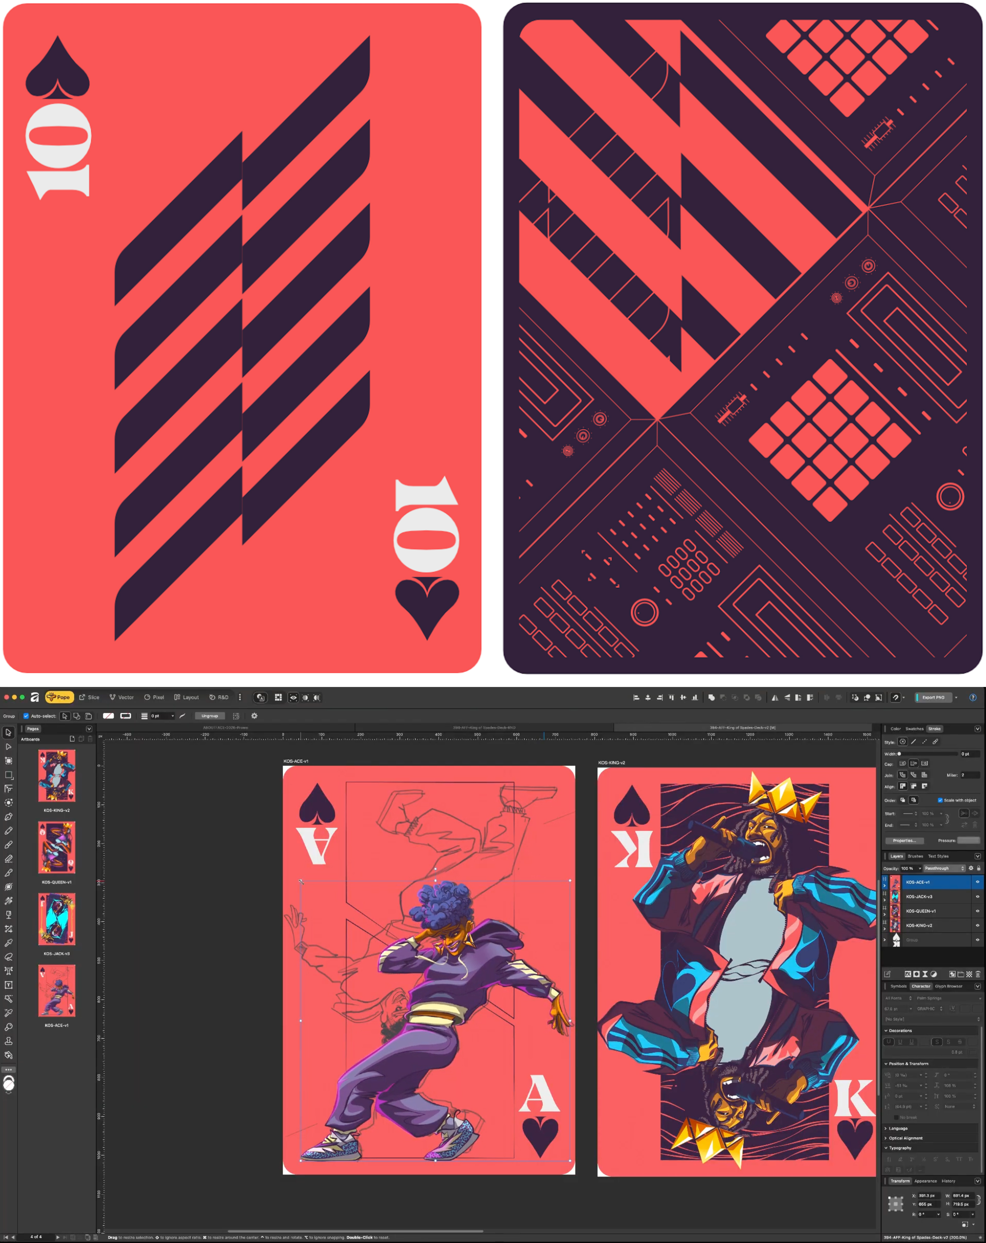Hide the KOS-ACE-v1 layer
This screenshot has height=1243, width=986.
click(978, 882)
